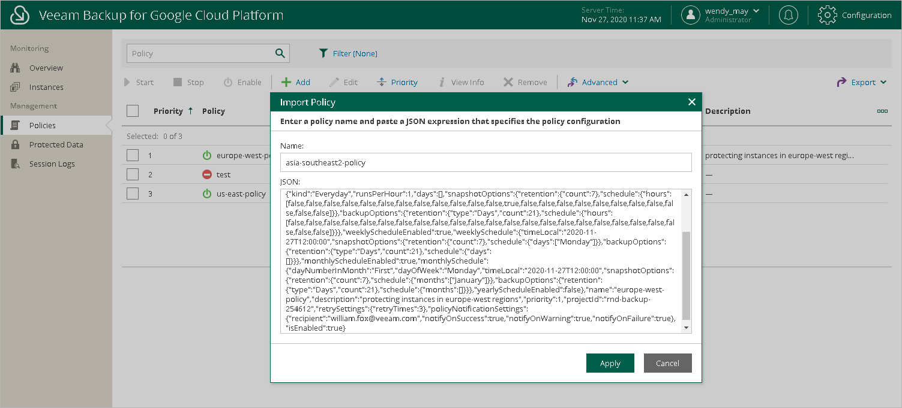Open Configuration gear settings

coord(827,15)
